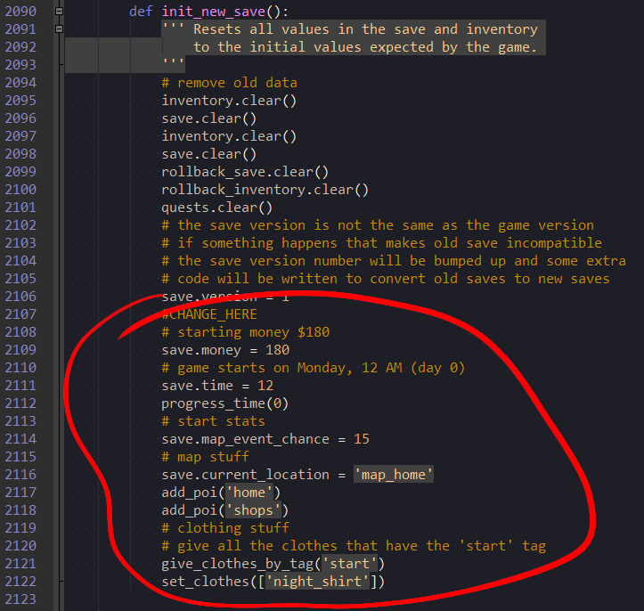Click the 'game starts on Monday' comment
Screen dimensions: 644x611
(x=313, y=368)
